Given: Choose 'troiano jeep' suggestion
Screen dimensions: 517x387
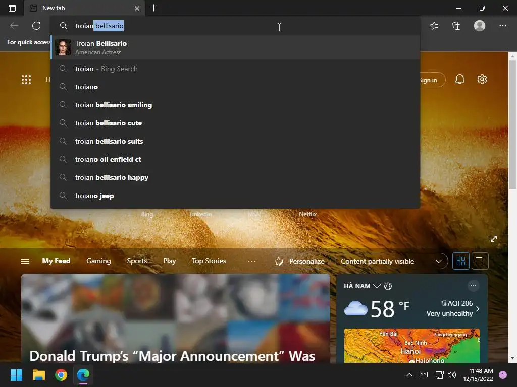Looking at the screenshot, I should (235, 196).
